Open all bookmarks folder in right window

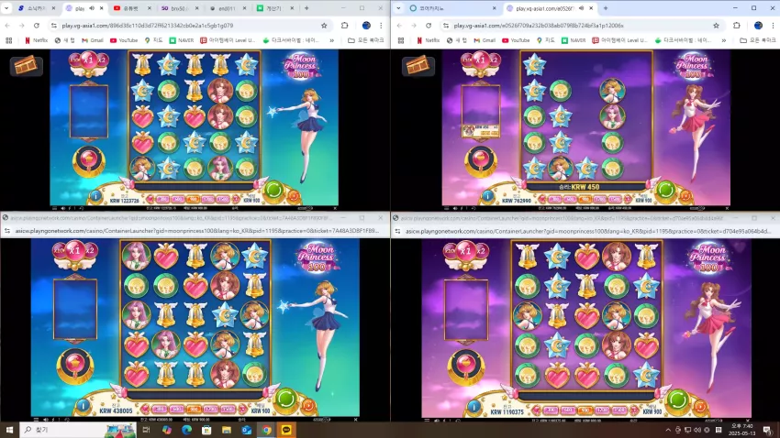pyautogui.click(x=758, y=40)
